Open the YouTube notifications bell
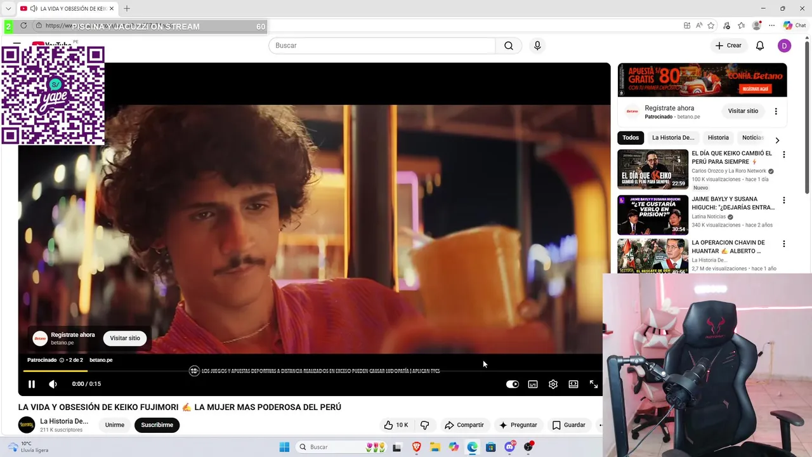 760,46
